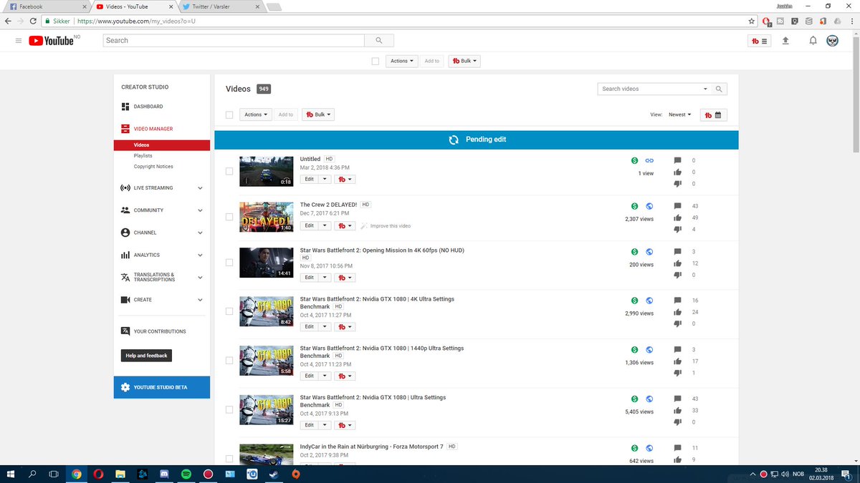The height and width of the screenshot is (483, 860).
Task: Click the Help and feedback button
Action: point(146,356)
